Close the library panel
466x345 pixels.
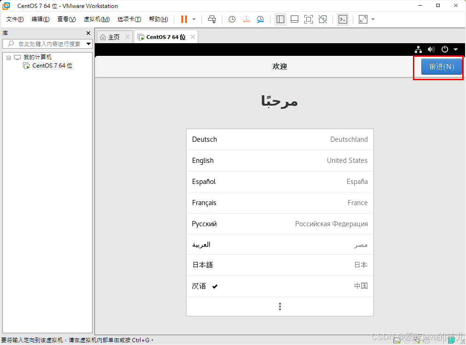(x=88, y=33)
